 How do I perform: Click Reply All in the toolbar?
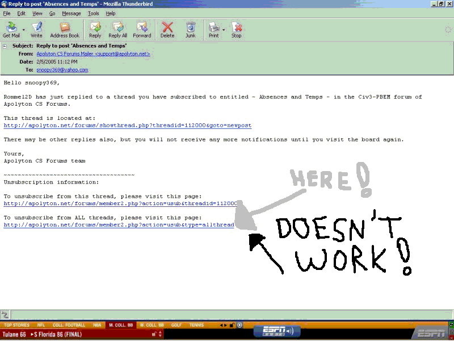click(x=117, y=29)
